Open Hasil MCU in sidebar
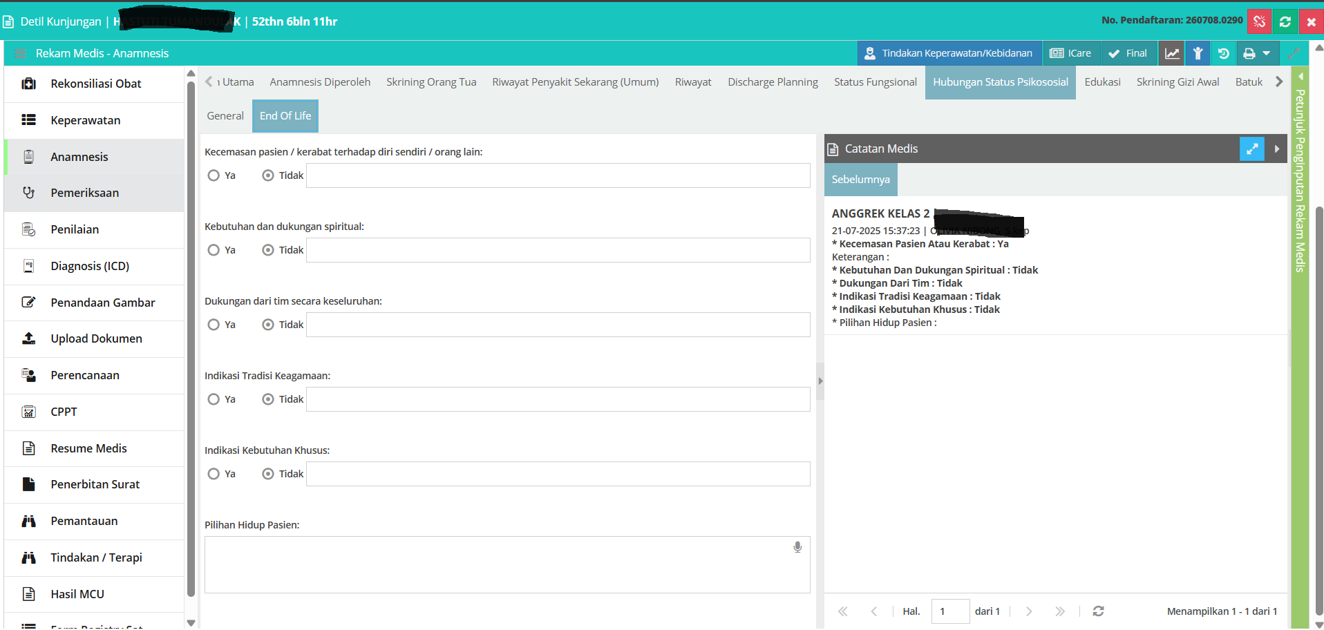This screenshot has width=1324, height=630. tap(95, 594)
